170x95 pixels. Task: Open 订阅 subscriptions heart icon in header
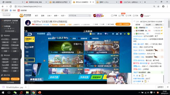pos(126,16)
